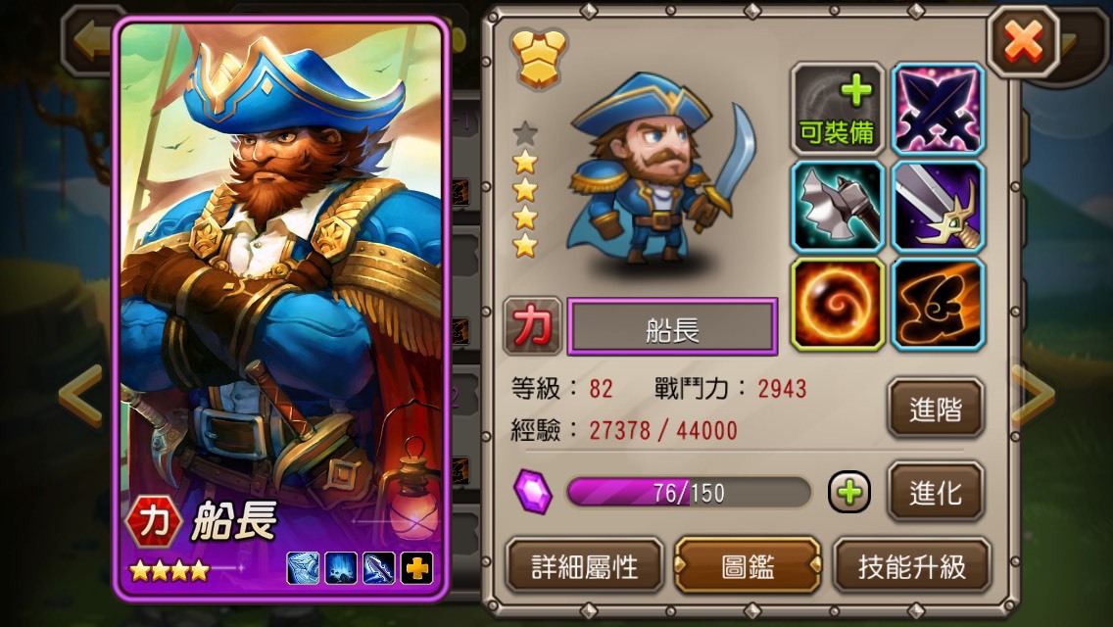Click the 76/150 soul stone progress bar
Screen dimensions: 1113x627
(x=689, y=492)
